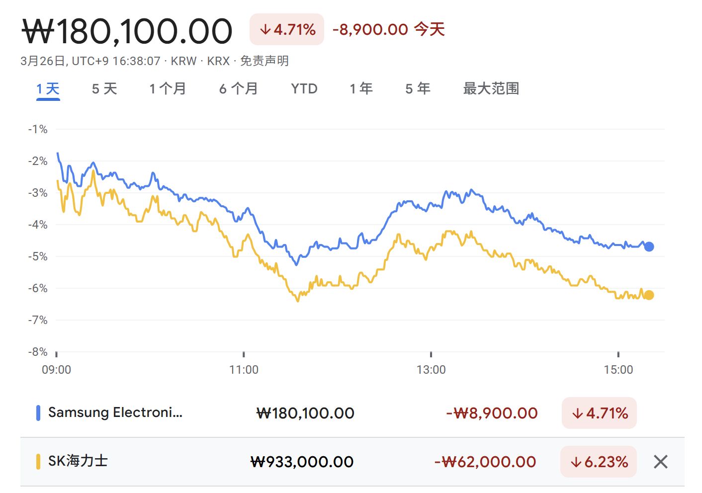Click the yellow SK海力士 legend color bar
This screenshot has width=702, height=493.
coord(38,462)
